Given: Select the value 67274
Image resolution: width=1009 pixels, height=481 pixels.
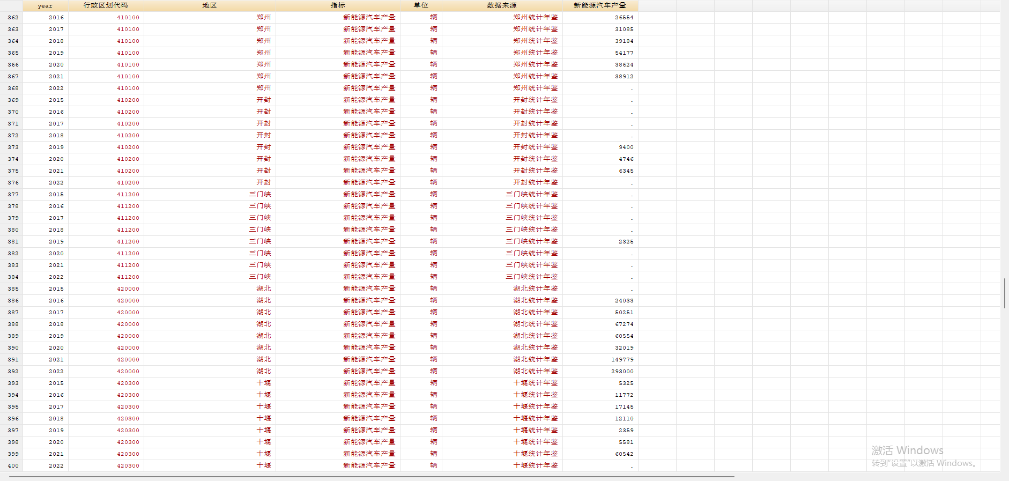Looking at the screenshot, I should click(624, 324).
